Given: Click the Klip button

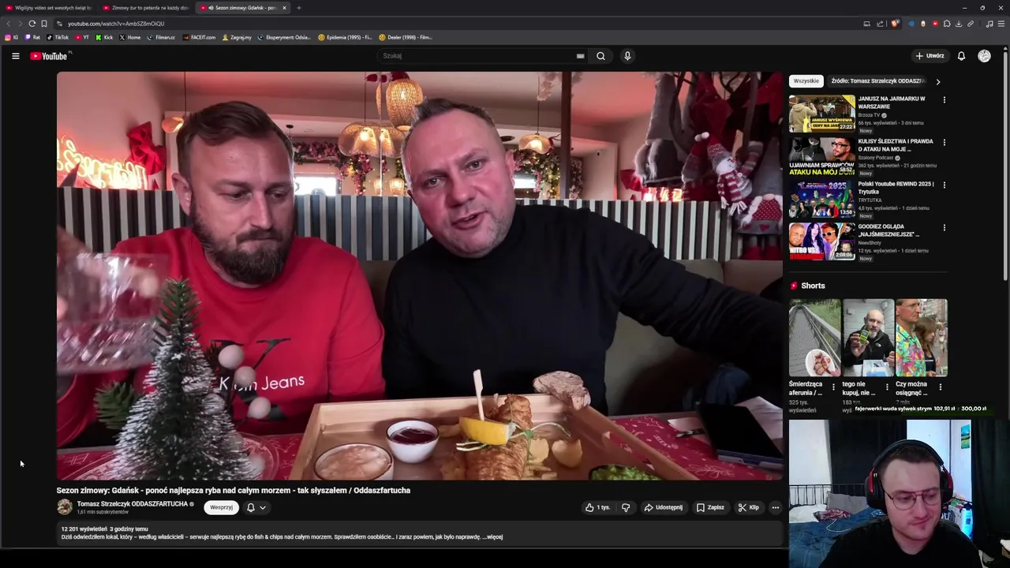Looking at the screenshot, I should pyautogui.click(x=748, y=507).
